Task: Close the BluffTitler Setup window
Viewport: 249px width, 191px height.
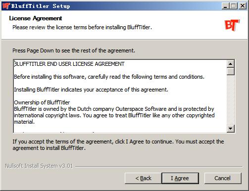Action: (243, 6)
